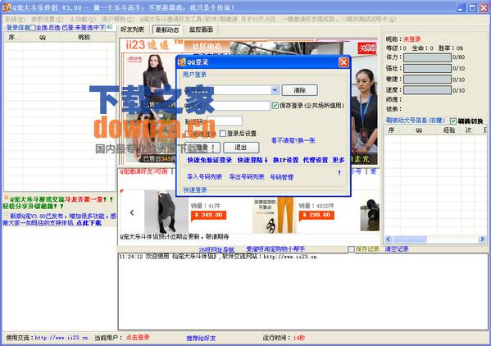Click the 清空记录 link
This screenshot has height=346, width=491.
[x=397, y=249]
